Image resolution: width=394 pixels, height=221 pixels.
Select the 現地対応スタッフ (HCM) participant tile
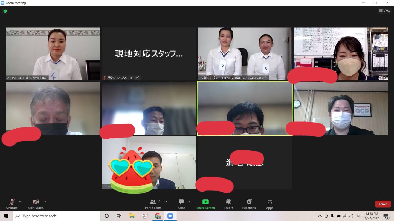[149, 54]
